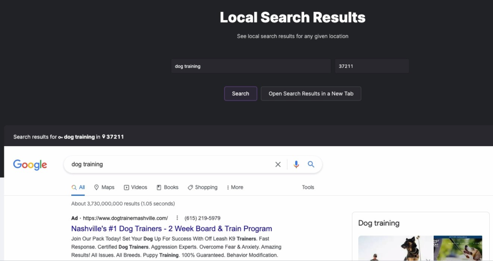The image size is (493, 261).
Task: Start Google voice search with microphone icon
Action: pyautogui.click(x=296, y=164)
